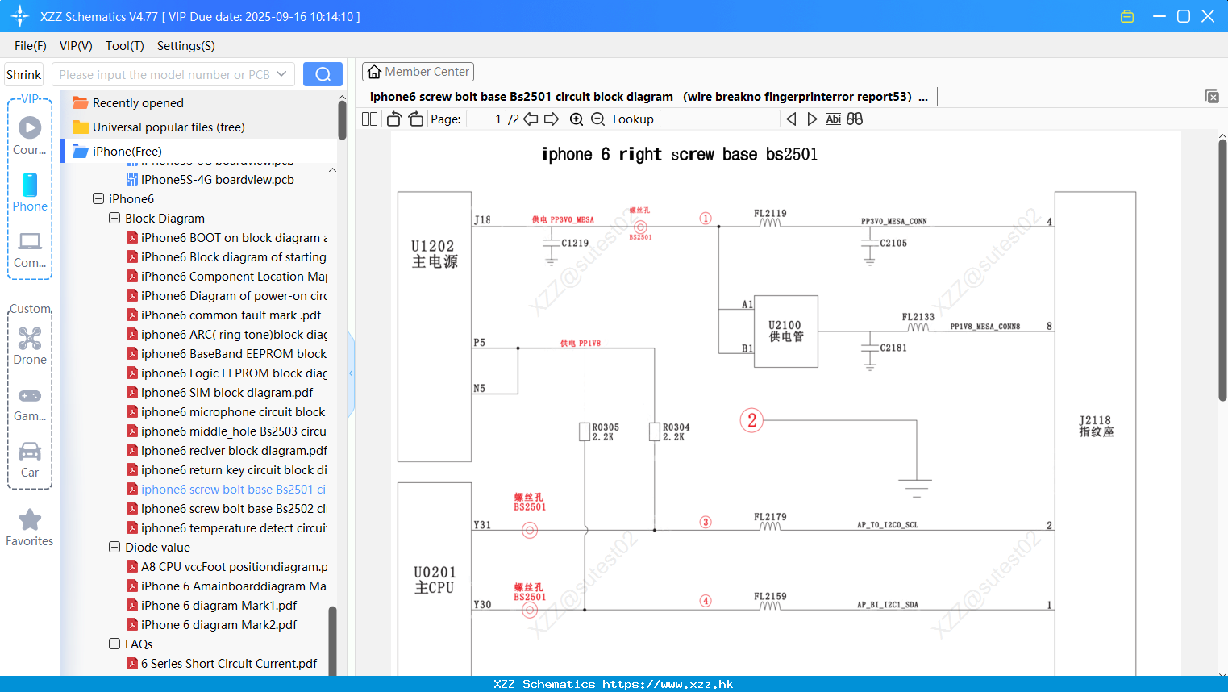Click the yellow VIP bag icon in title bar
The height and width of the screenshot is (692, 1228).
(1127, 16)
